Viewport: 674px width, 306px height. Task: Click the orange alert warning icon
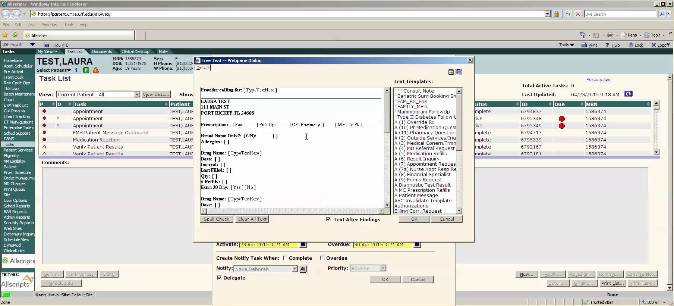[96, 70]
